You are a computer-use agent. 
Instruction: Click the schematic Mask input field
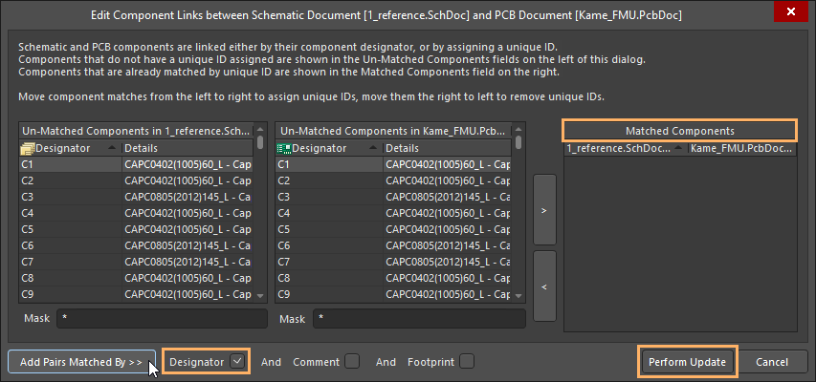161,319
